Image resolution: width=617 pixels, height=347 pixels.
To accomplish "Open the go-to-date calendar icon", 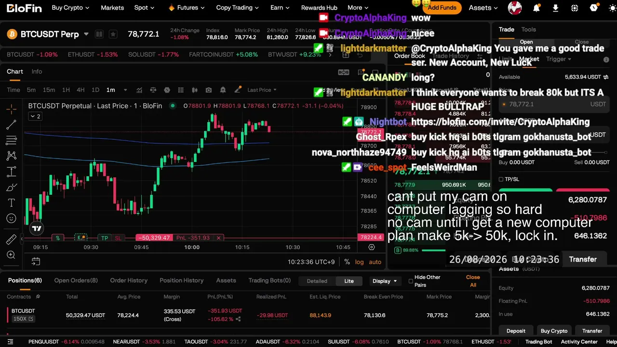I will click(x=36, y=261).
